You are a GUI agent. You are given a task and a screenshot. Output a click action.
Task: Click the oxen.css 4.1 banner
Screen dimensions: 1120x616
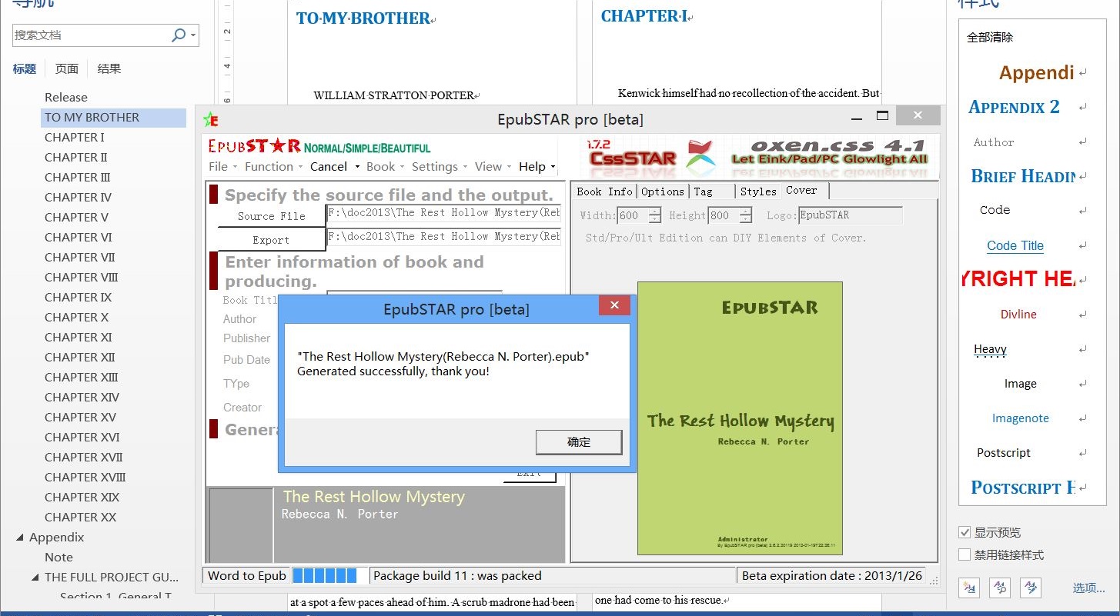click(x=830, y=151)
